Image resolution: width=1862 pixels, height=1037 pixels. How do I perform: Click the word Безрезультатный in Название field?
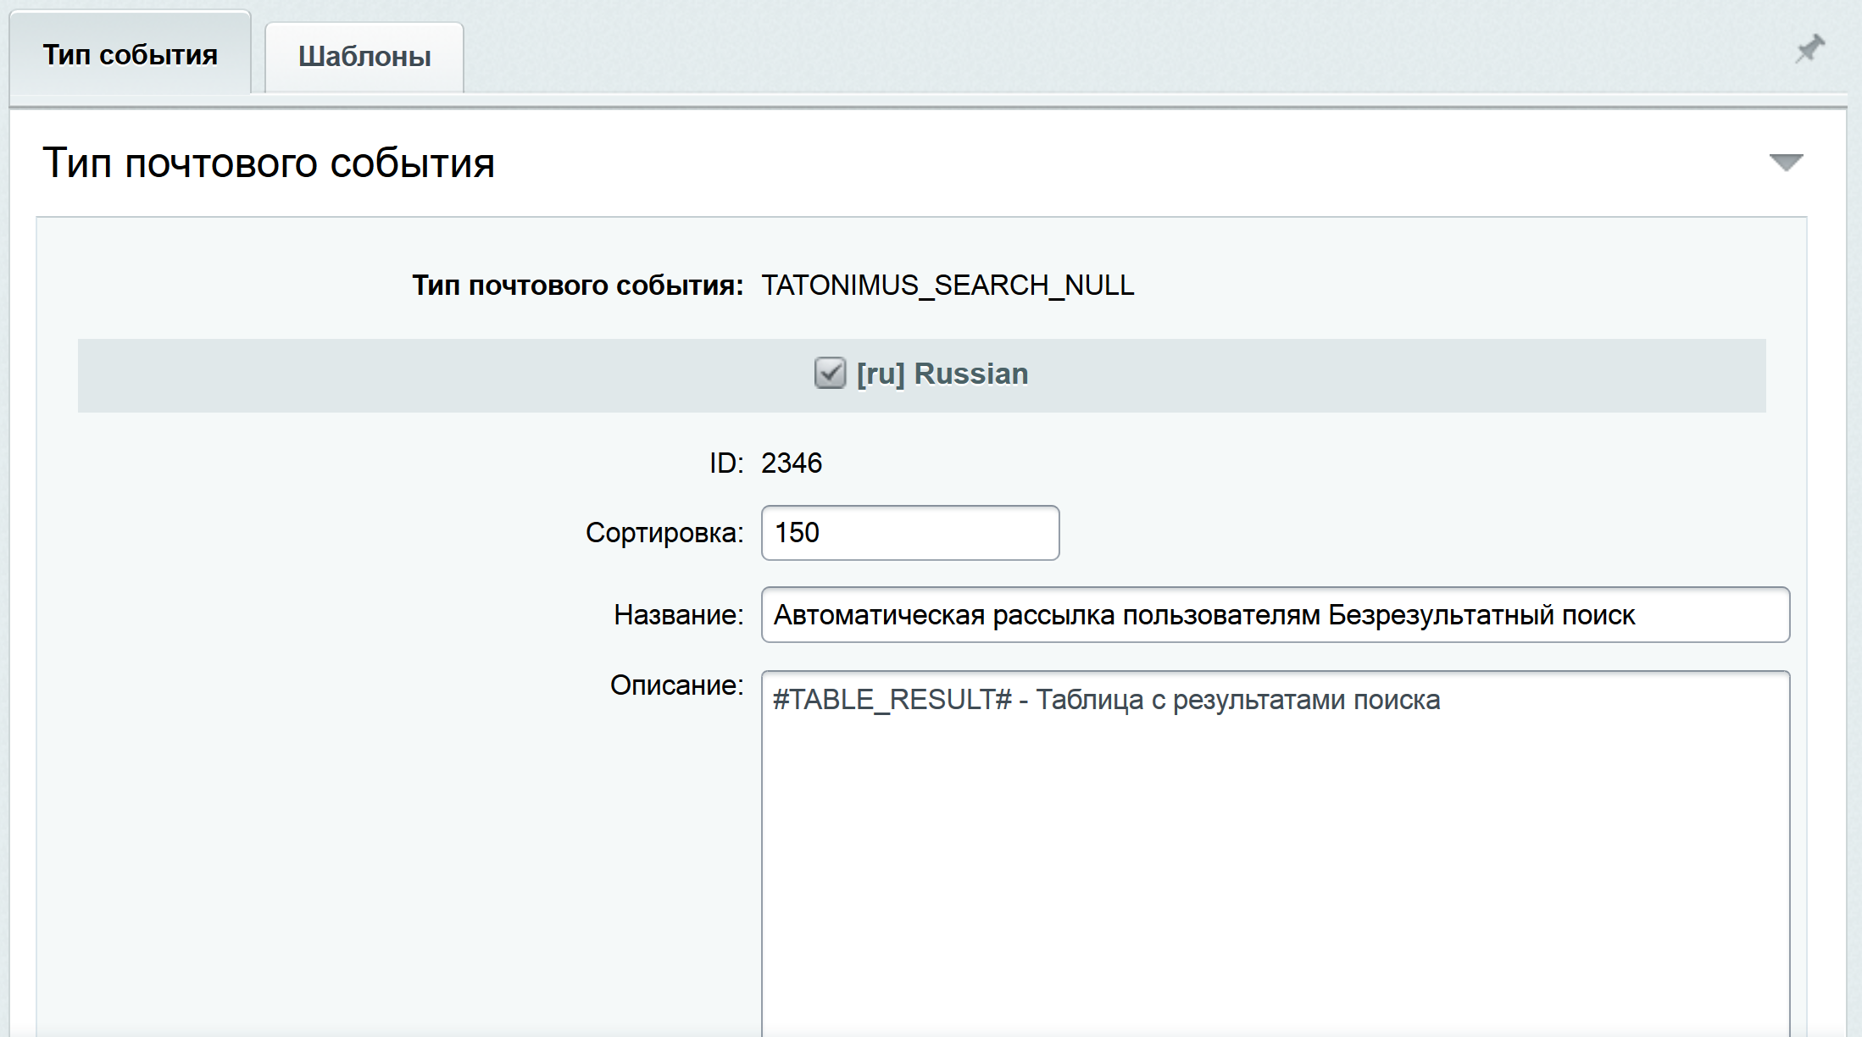tap(1441, 615)
